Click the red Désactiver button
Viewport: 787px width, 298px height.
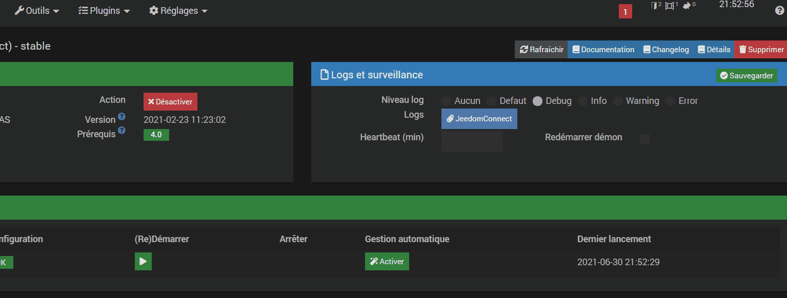170,102
